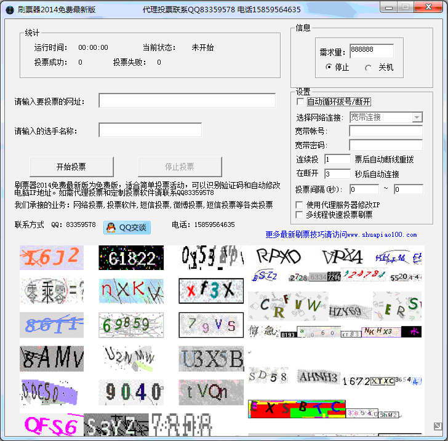The width and height of the screenshot is (448, 441).
Task: Click the resize grip icon at bottom right
Action: click(x=438, y=426)
